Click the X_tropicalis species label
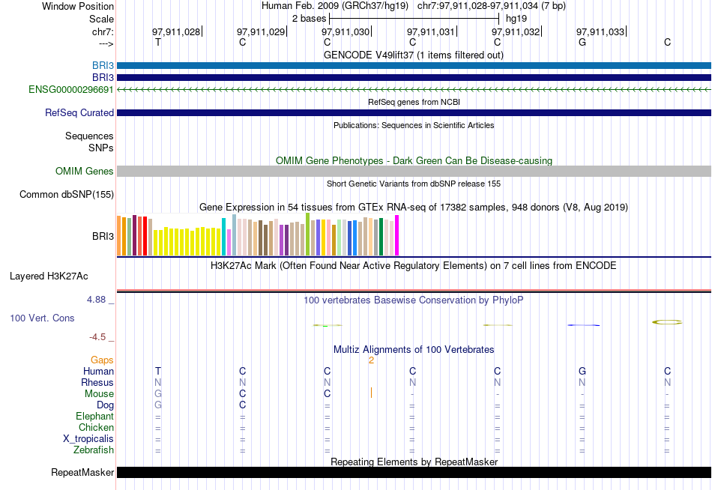Screen dimensions: 712x490 88,439
